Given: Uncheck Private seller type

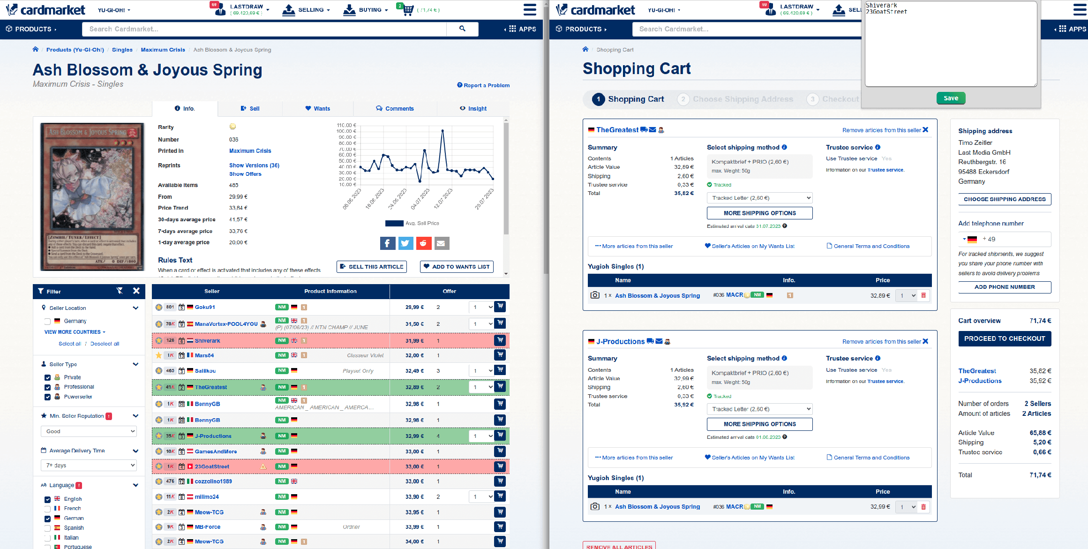Looking at the screenshot, I should [x=47, y=377].
